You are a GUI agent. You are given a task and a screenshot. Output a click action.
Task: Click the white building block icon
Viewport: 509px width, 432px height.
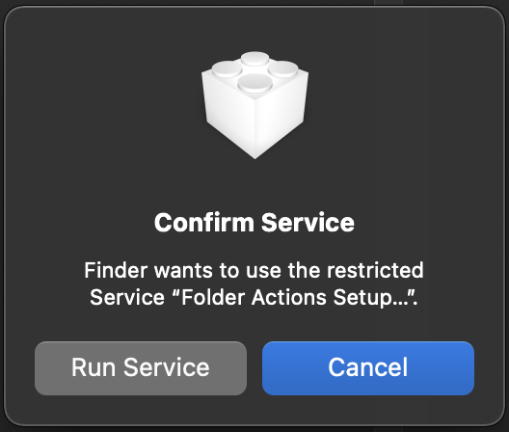tap(254, 105)
